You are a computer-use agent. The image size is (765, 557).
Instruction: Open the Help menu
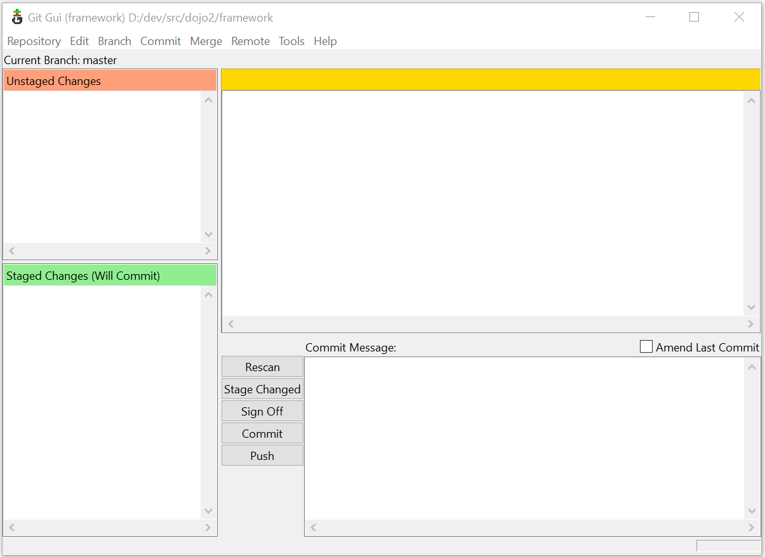(x=325, y=41)
